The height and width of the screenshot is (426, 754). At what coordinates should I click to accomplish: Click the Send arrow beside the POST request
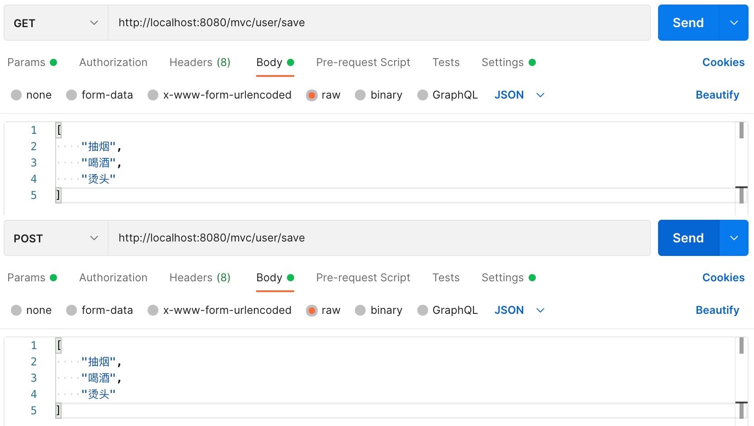[734, 238]
